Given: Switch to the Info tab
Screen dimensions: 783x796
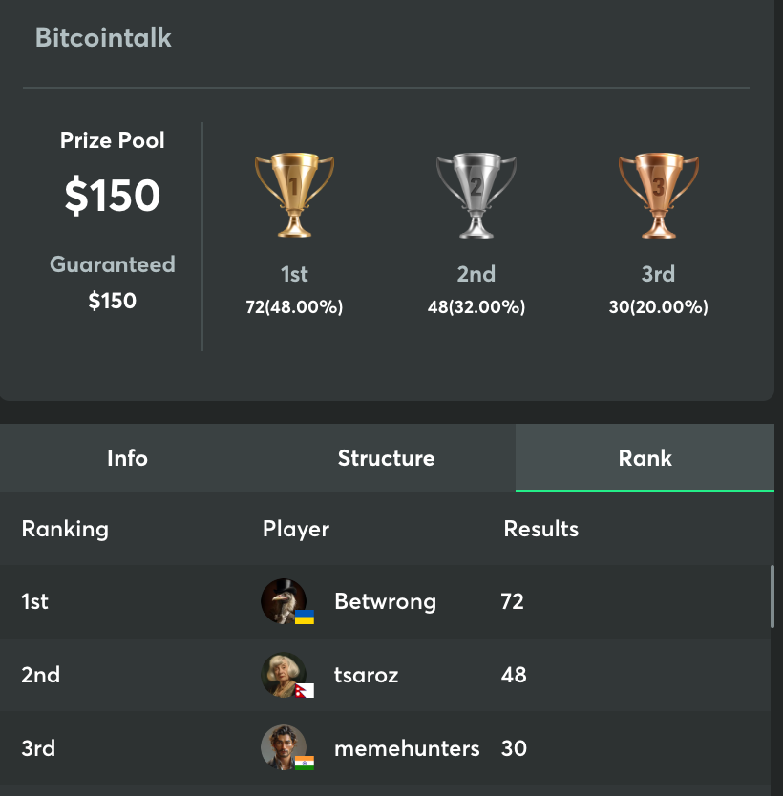Looking at the screenshot, I should pos(127,458).
